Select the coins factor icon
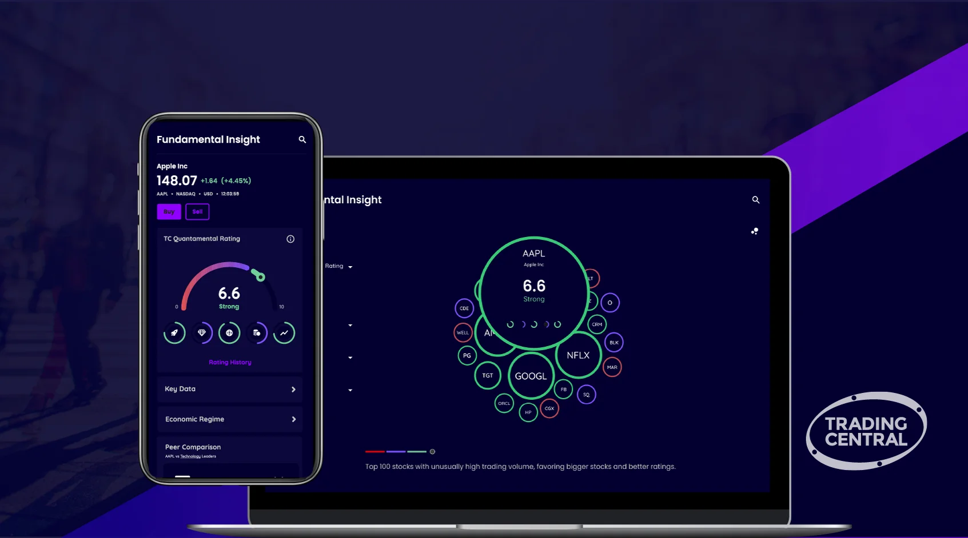968x538 pixels. click(257, 333)
